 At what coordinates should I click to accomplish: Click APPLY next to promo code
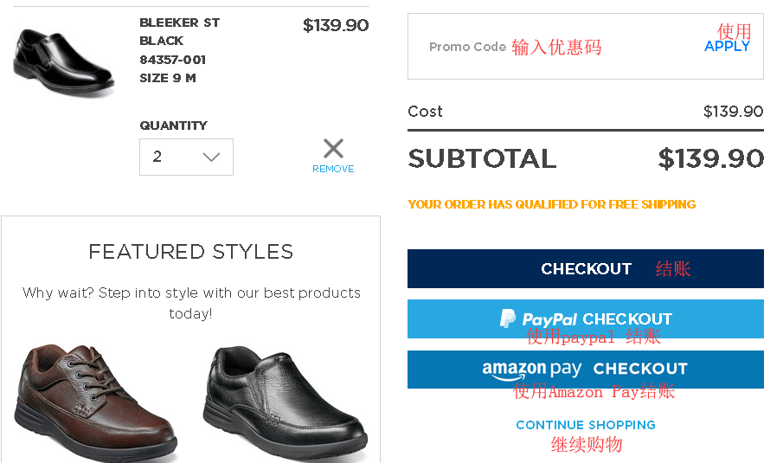tap(727, 47)
